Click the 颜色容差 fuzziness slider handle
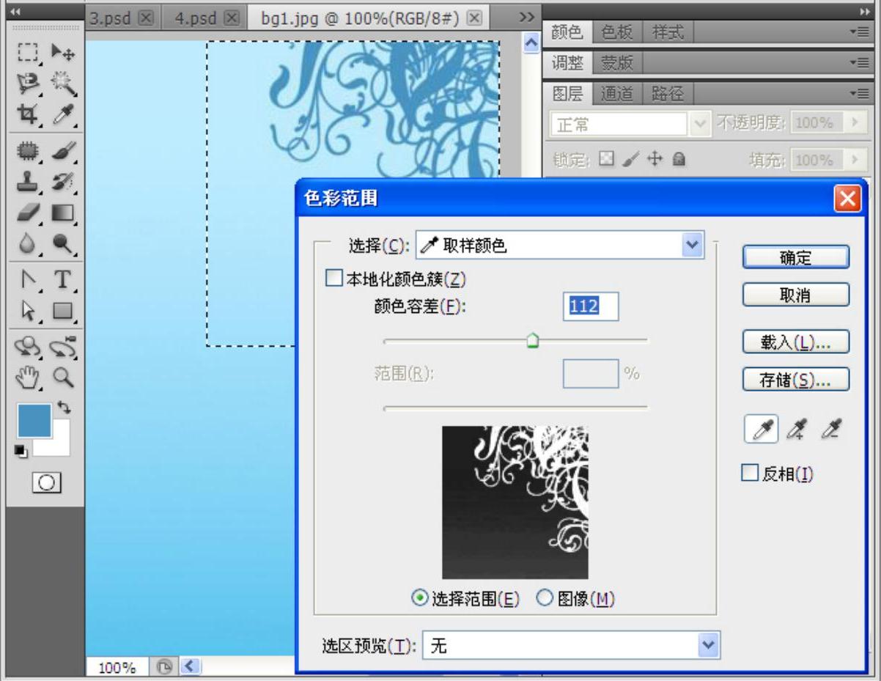Screen dimensions: 881x681 click(x=533, y=341)
